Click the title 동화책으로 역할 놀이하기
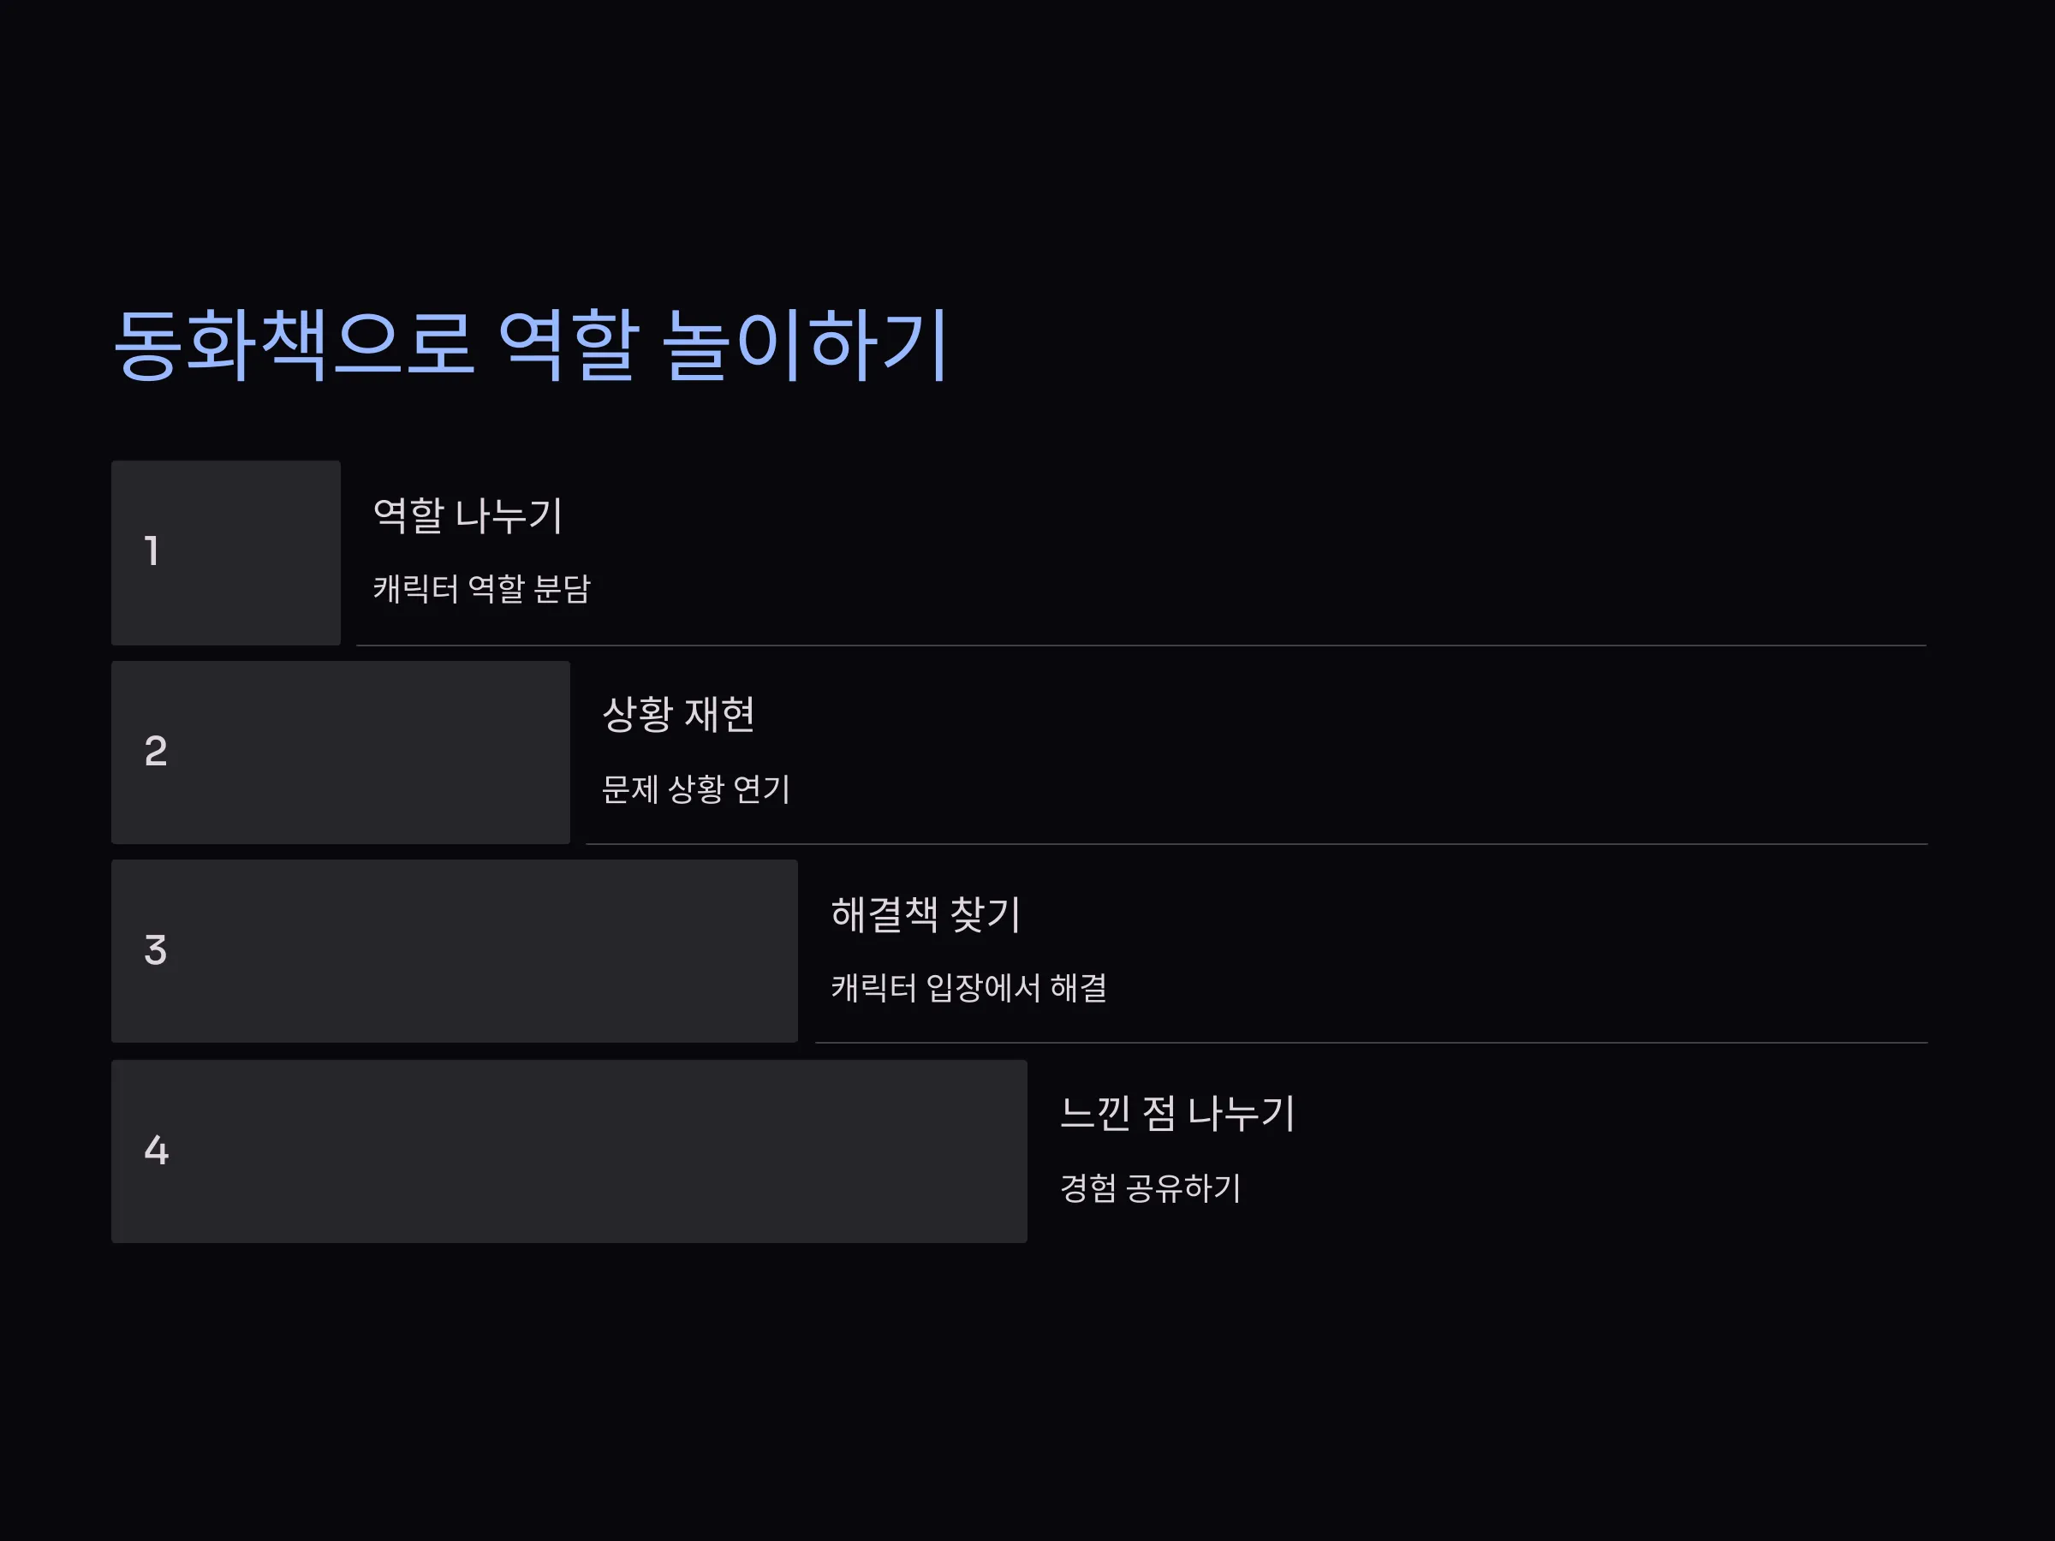The width and height of the screenshot is (2055, 1541). [x=531, y=345]
